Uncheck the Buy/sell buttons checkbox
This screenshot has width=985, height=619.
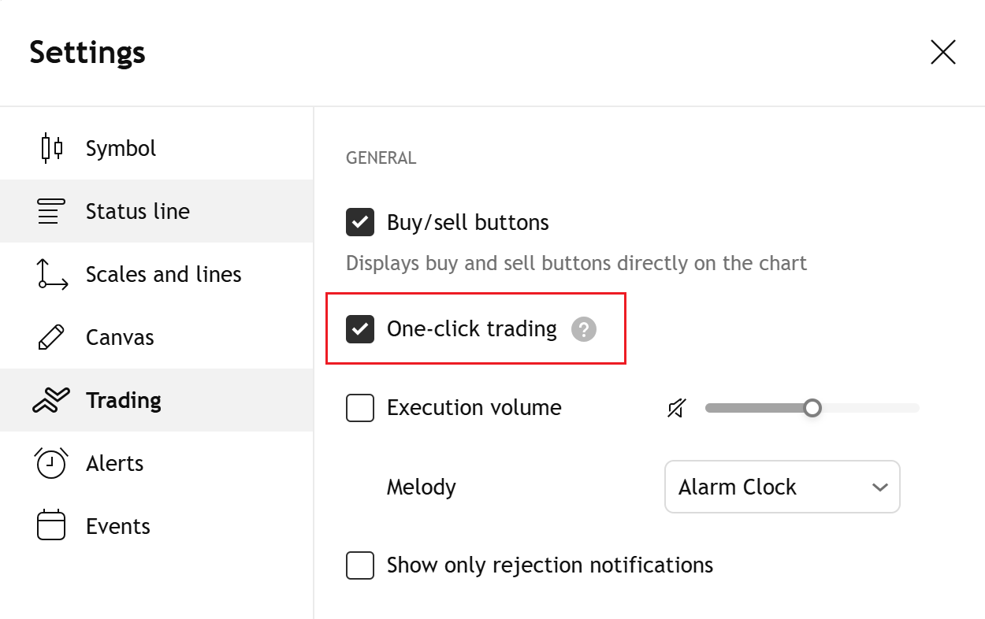pyautogui.click(x=360, y=222)
